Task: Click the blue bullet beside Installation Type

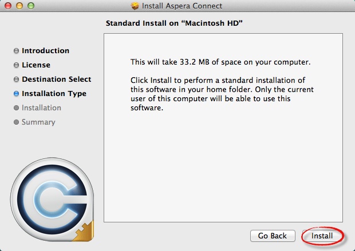Action: coord(17,94)
